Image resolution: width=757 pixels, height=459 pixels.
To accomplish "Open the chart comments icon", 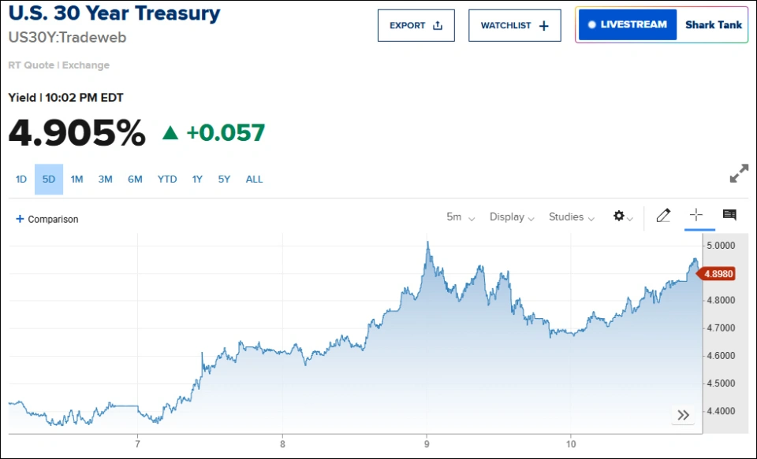I will click(729, 215).
